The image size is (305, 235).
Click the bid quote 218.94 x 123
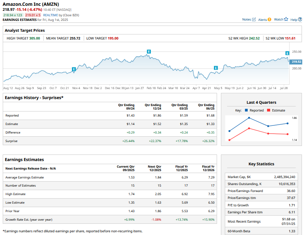(x=13, y=15)
